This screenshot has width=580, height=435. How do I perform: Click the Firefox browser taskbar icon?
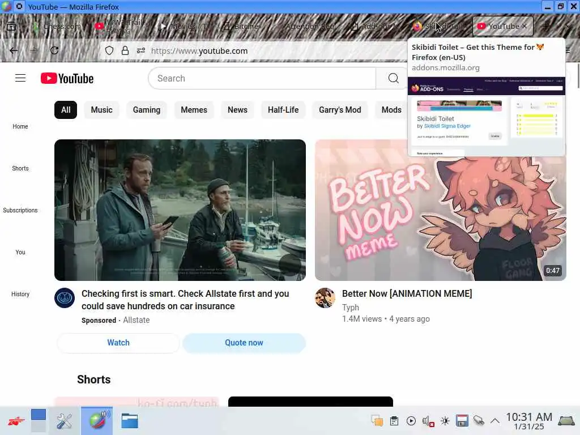[97, 421]
